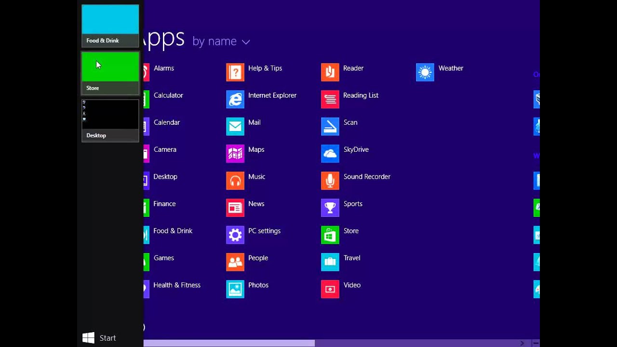Click the Weather label
Viewport: 617px width, 347px height.
451,68
